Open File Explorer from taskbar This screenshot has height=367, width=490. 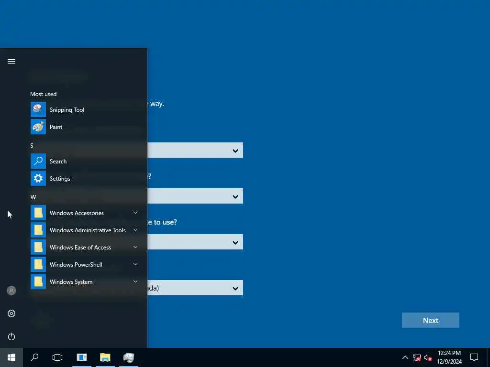click(105, 357)
